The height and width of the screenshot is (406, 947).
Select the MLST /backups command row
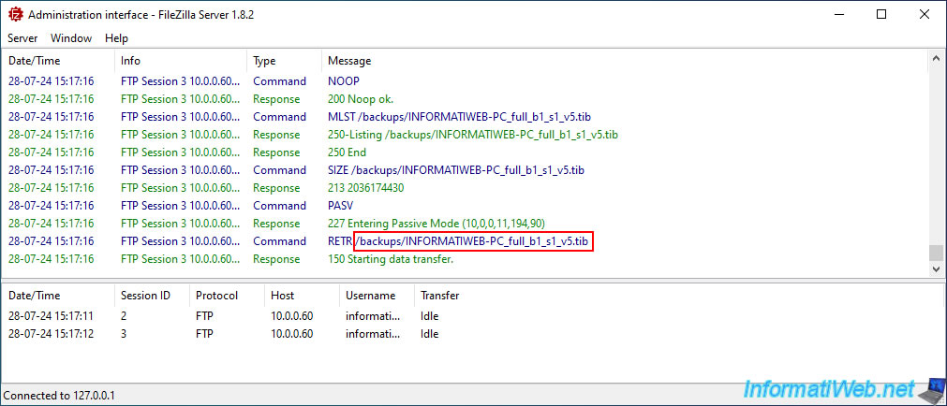[465, 116]
